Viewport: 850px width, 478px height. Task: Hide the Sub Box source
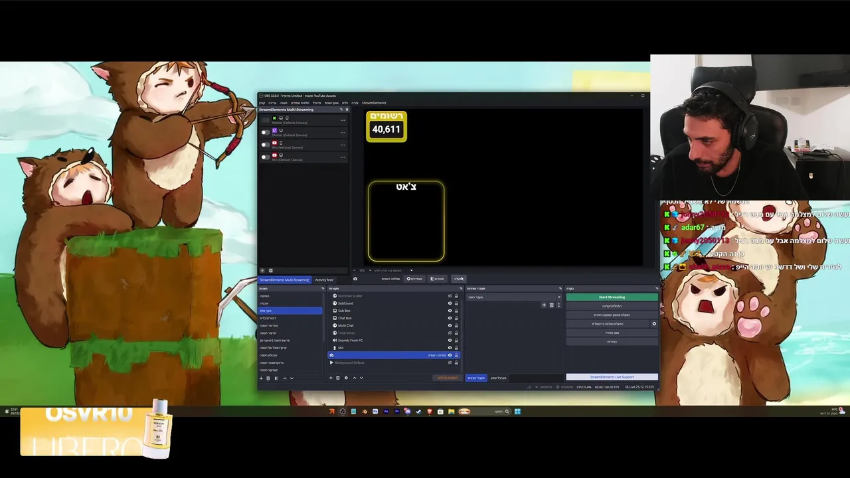(x=450, y=311)
